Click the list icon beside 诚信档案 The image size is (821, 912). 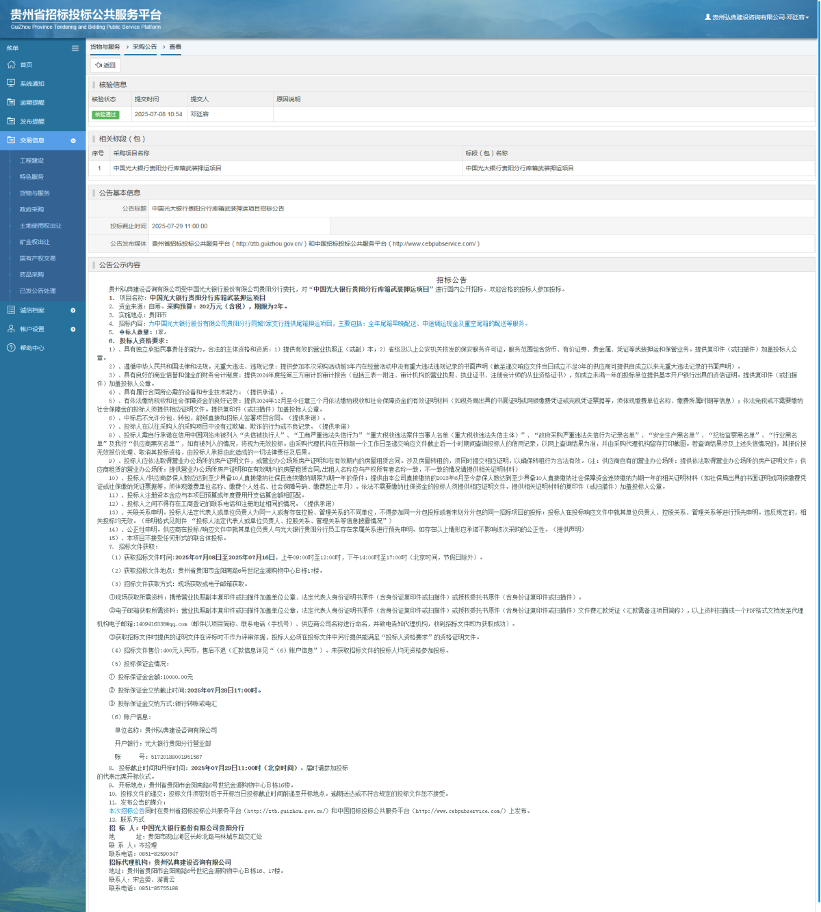[11, 310]
